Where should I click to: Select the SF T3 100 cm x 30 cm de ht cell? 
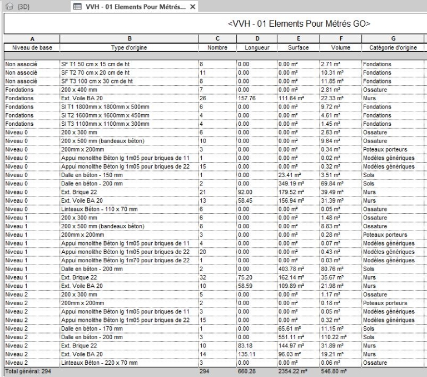point(130,81)
